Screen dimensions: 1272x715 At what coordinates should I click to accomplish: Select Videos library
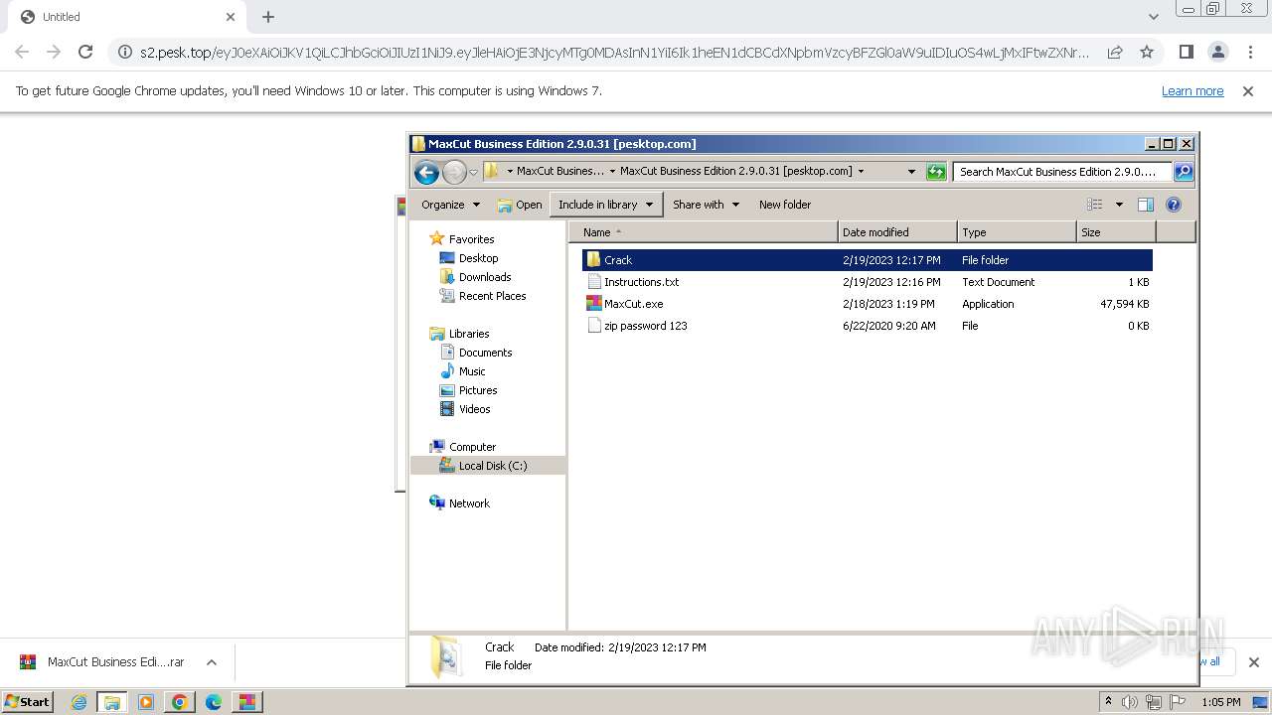pyautogui.click(x=474, y=409)
